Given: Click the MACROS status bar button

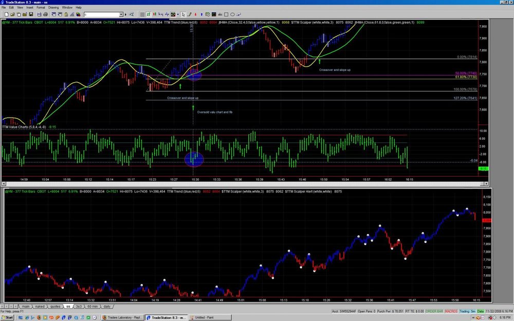Looking at the screenshot, I should pos(451,311).
